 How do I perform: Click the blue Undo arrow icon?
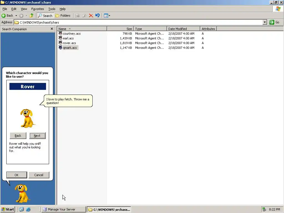(97, 16)
